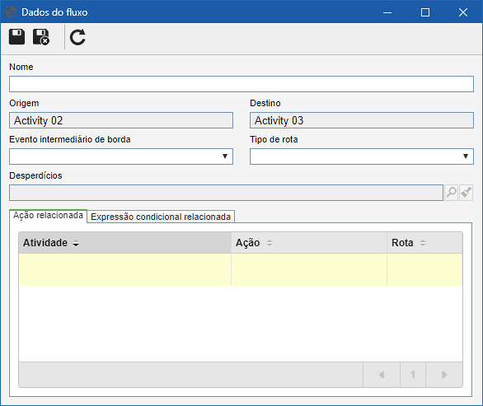Sort the grid by Ação column
Viewport: 483px width, 406px height.
click(309, 243)
